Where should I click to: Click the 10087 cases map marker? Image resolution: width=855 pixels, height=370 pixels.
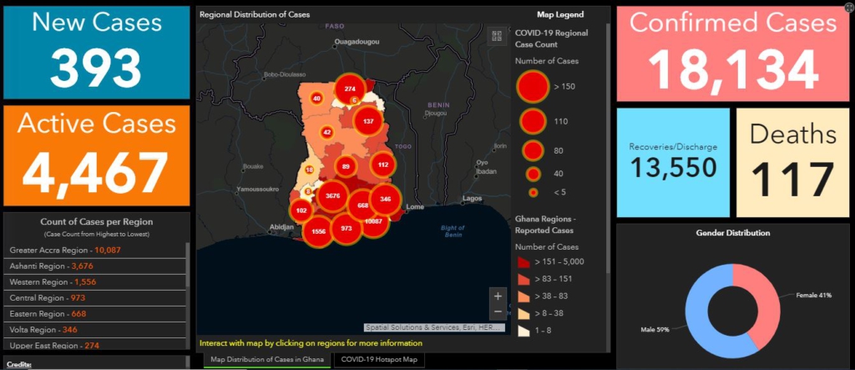374,221
